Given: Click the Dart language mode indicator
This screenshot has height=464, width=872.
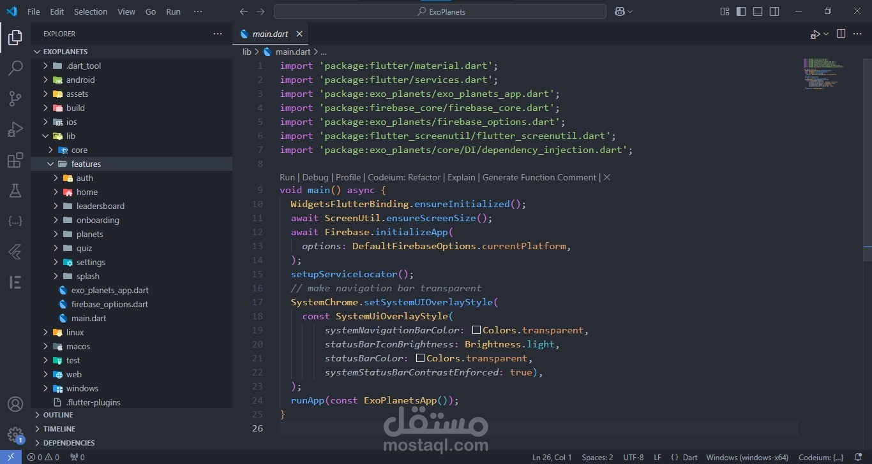Looking at the screenshot, I should tap(690, 457).
